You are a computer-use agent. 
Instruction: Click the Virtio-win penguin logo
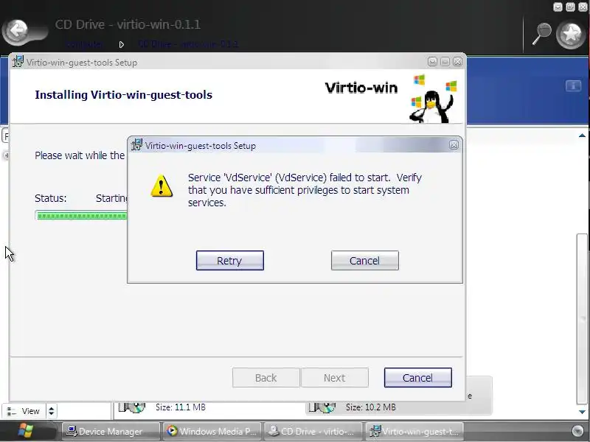pos(433,99)
